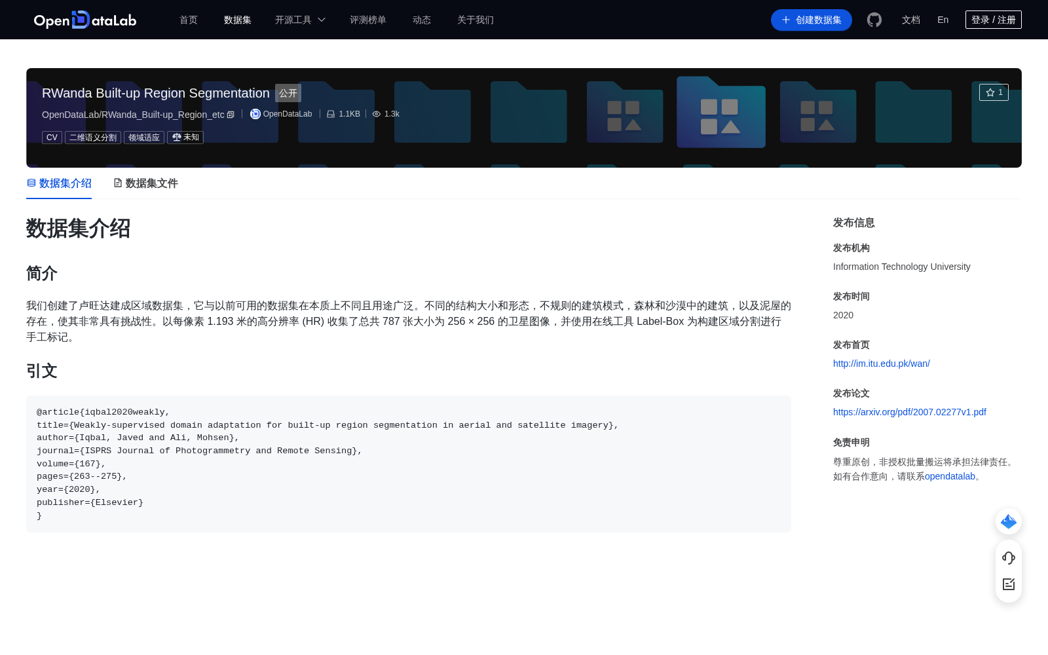Open http://im.itu.edu.pk/wan/ homepage link
1048x655 pixels.
point(882,364)
